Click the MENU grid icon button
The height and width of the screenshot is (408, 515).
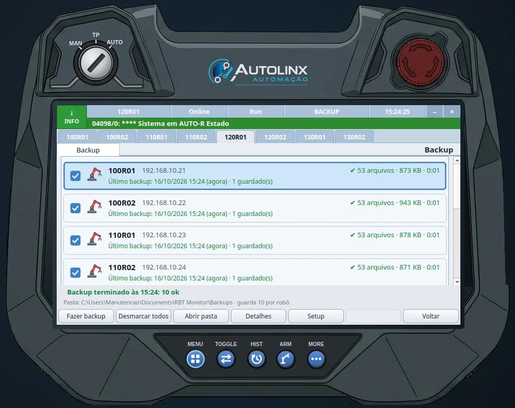tap(196, 359)
